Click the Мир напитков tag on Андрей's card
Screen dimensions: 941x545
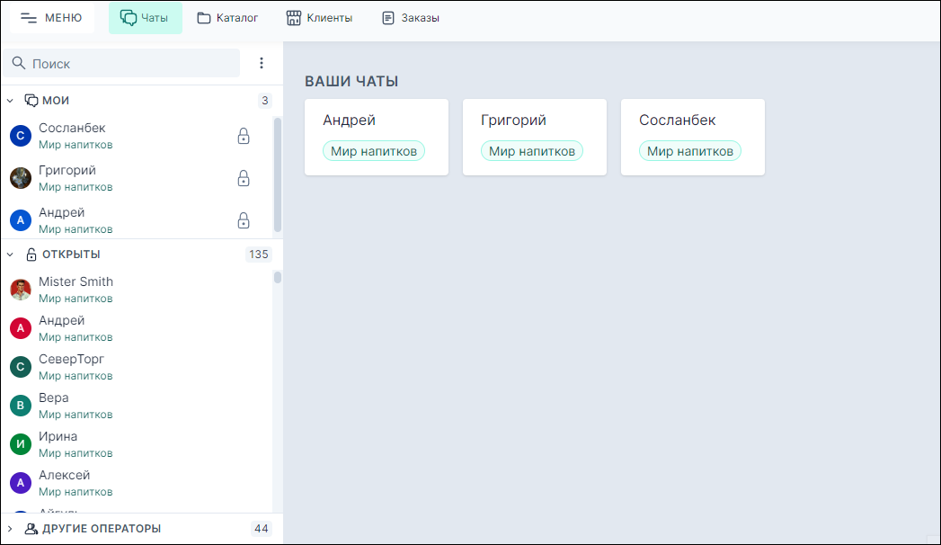374,150
